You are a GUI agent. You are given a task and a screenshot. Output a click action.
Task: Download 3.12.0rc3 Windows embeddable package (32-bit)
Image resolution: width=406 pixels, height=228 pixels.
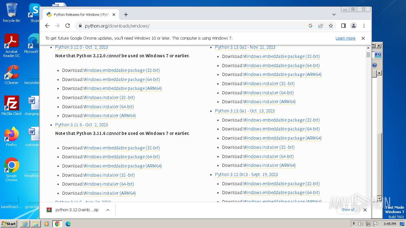pyautogui.click(x=281, y=184)
